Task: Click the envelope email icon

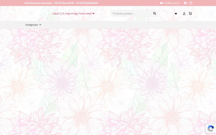Action: [161, 3]
